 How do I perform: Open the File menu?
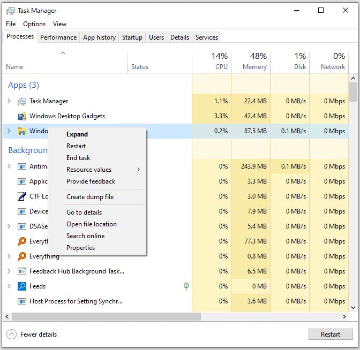(11, 24)
